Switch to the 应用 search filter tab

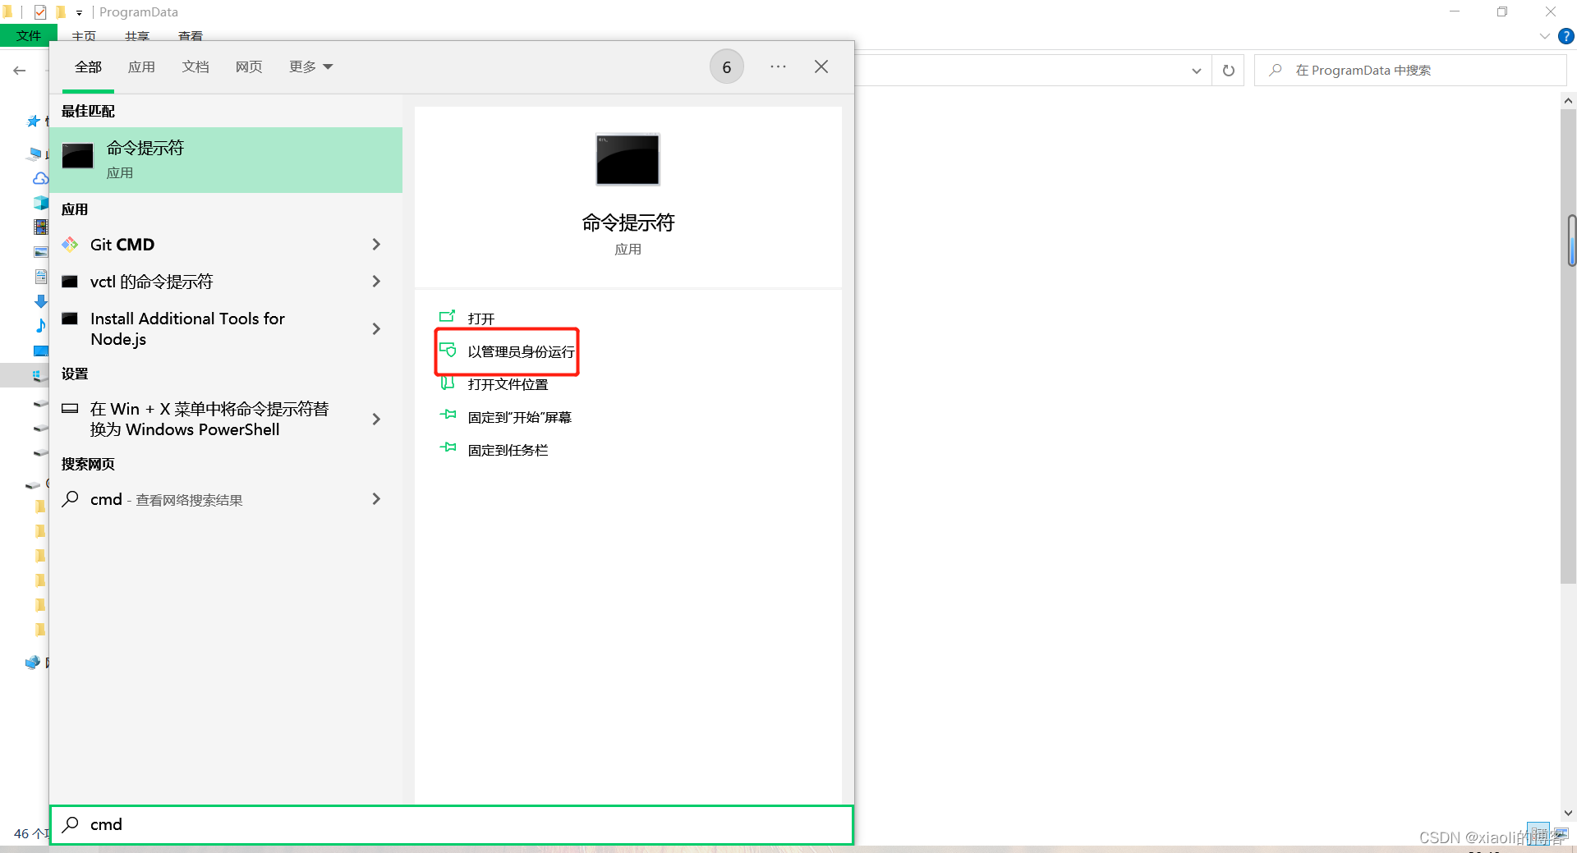pos(141,67)
